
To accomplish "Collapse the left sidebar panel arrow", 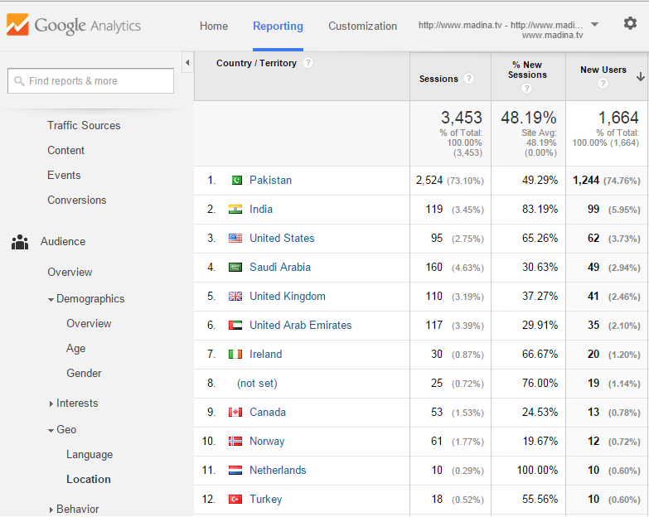I will [187, 62].
